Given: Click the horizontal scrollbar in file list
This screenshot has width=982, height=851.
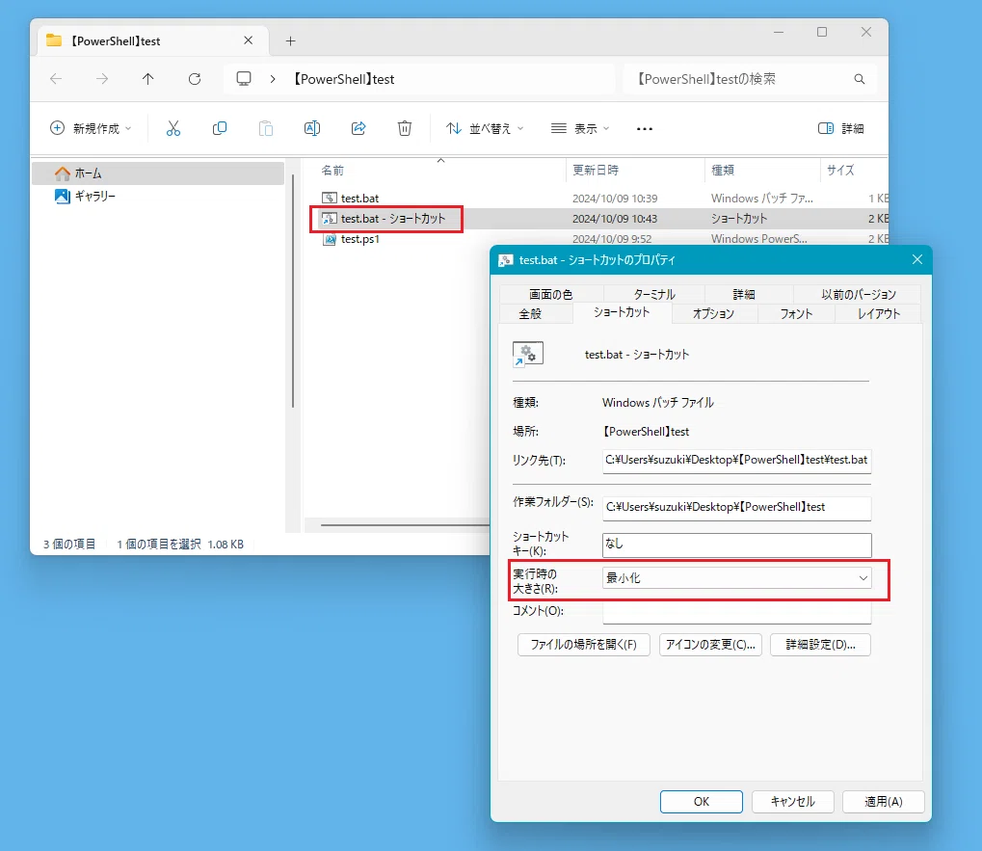Looking at the screenshot, I should coord(405,524).
